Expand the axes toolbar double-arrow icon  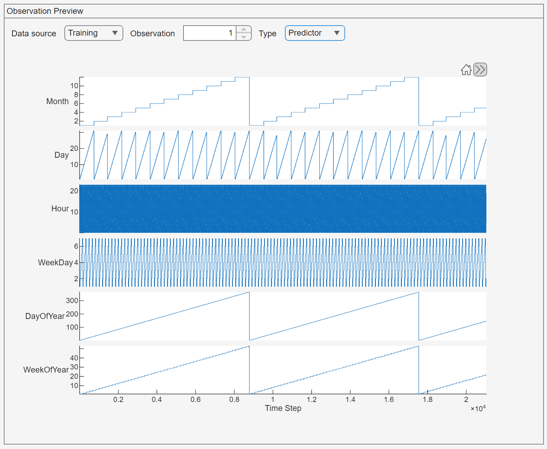[x=480, y=70]
